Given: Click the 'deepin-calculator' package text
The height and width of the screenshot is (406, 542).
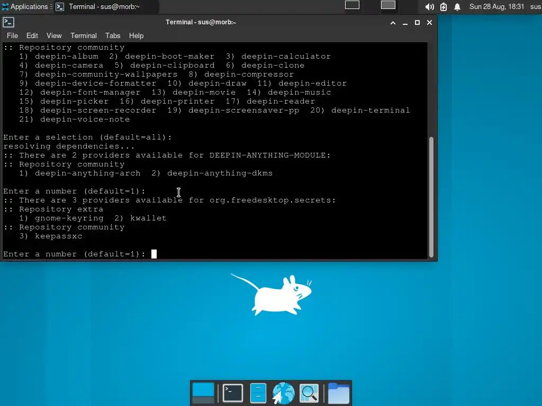Looking at the screenshot, I should coord(286,56).
